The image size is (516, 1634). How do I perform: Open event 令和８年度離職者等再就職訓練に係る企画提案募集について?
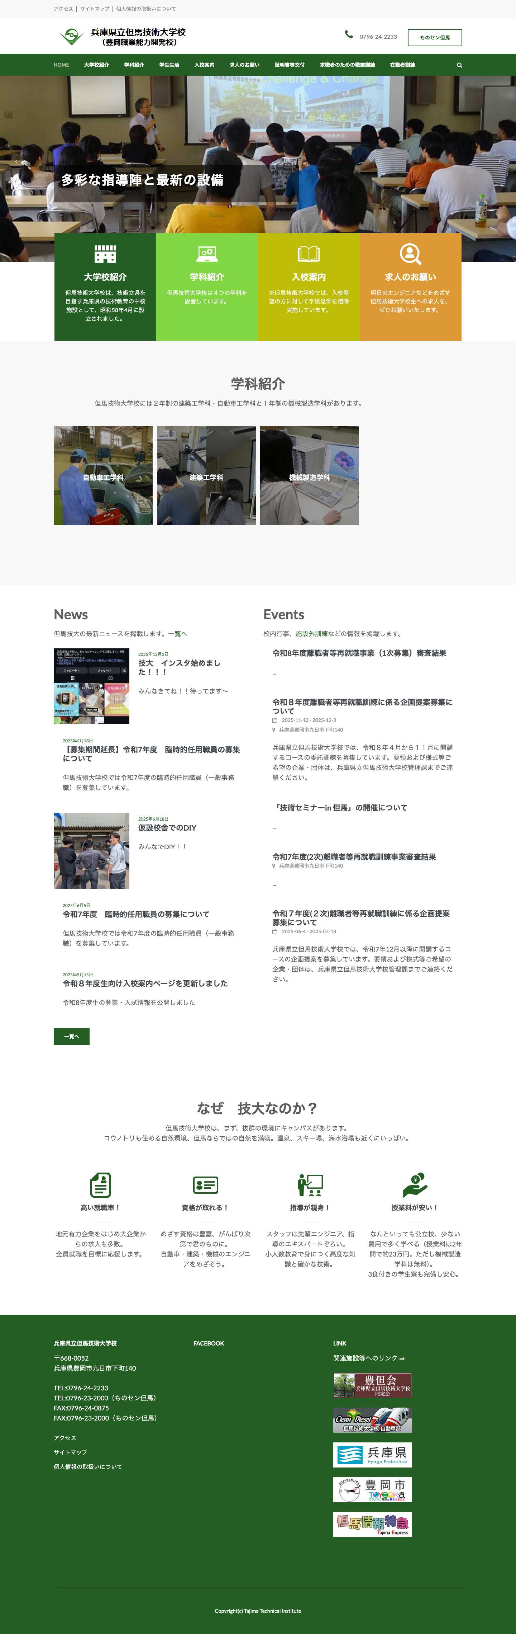363,706
